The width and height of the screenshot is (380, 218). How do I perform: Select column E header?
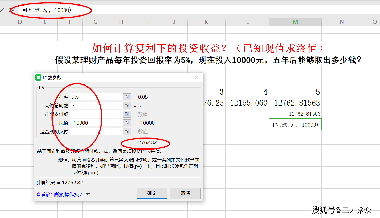45,22
